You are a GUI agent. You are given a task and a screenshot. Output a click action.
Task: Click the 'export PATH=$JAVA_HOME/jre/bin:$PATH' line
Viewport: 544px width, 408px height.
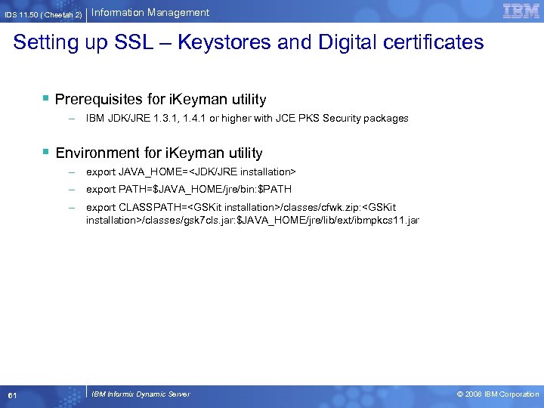point(189,190)
